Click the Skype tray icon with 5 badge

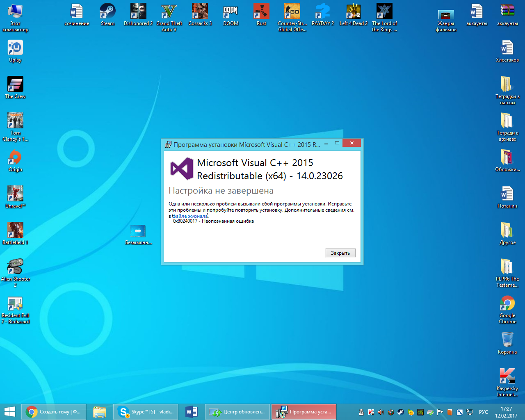coord(411,412)
